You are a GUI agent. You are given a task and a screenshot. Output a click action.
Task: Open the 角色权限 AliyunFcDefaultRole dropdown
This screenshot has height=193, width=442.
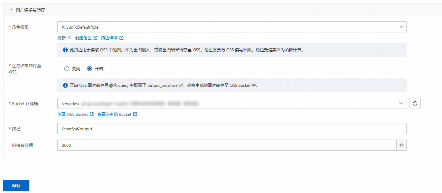pyautogui.click(x=232, y=27)
